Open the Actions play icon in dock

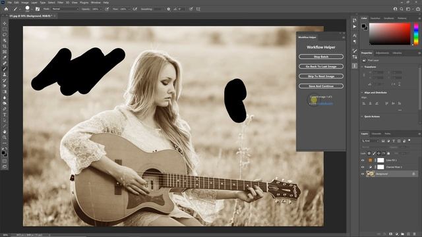tap(355, 26)
